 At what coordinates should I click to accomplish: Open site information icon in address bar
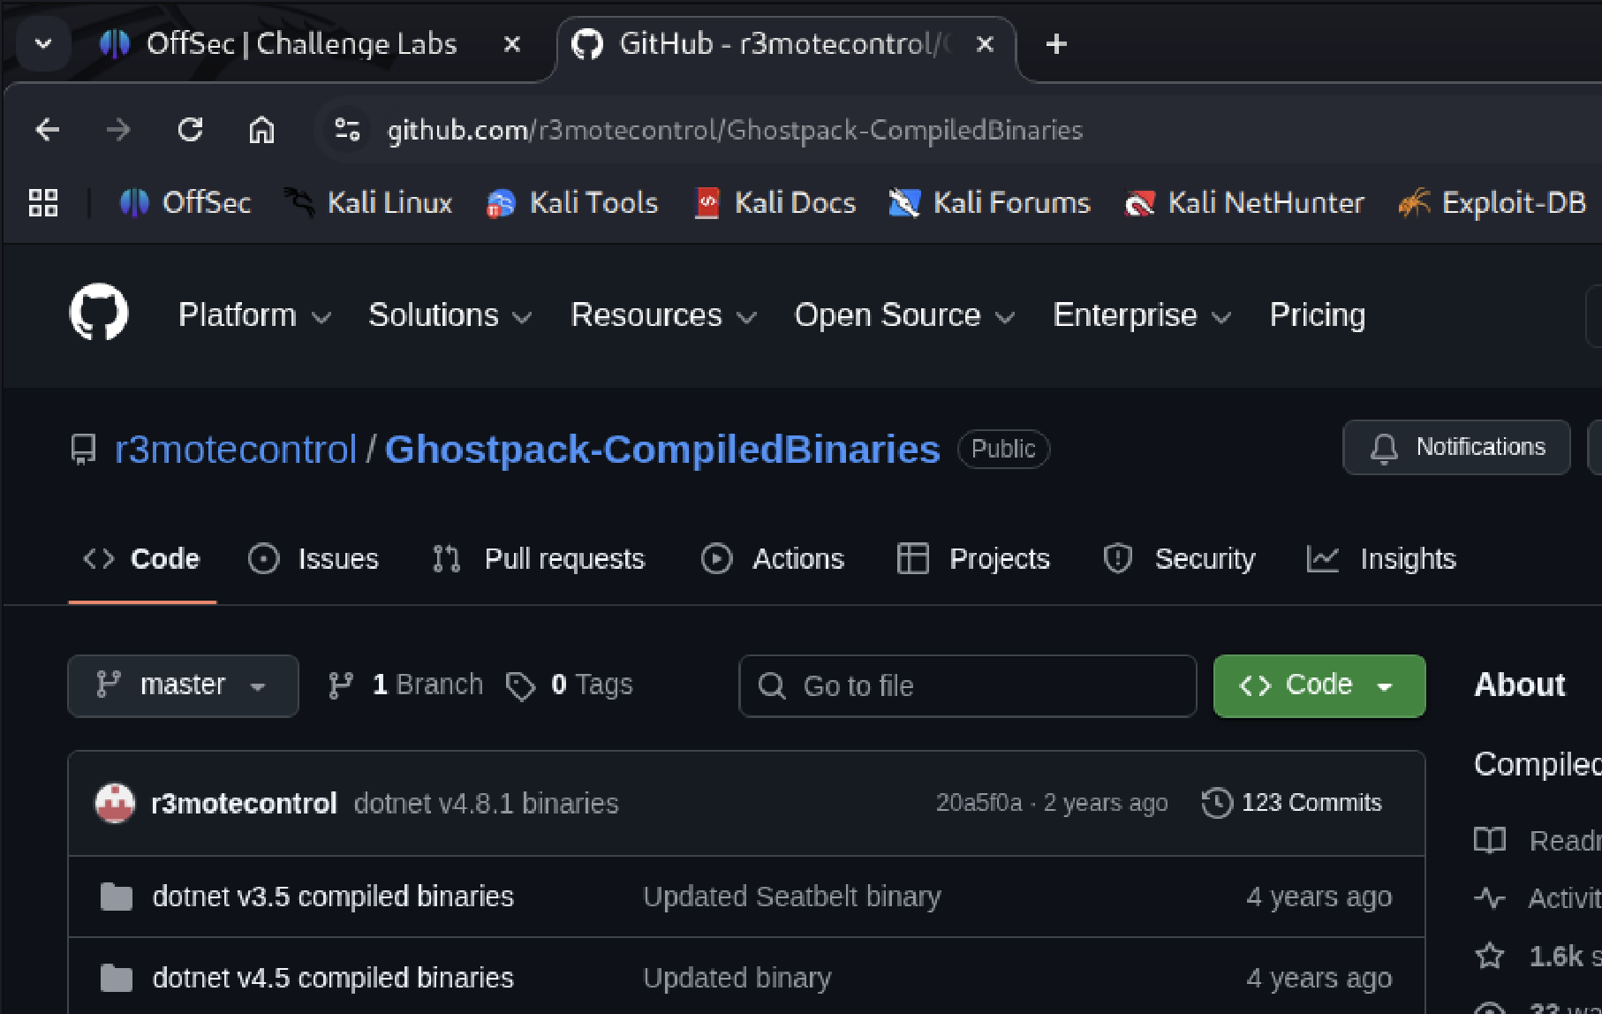(x=347, y=130)
